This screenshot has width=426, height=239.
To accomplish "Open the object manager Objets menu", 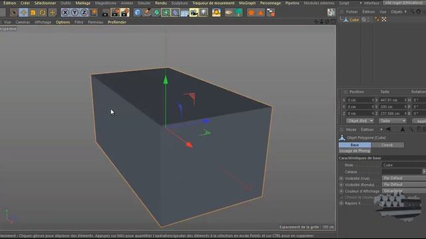I will coord(397,12).
